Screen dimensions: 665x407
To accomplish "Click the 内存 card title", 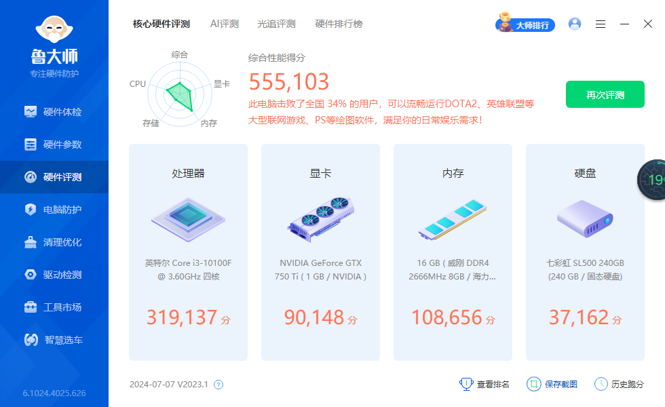I will coord(453,174).
